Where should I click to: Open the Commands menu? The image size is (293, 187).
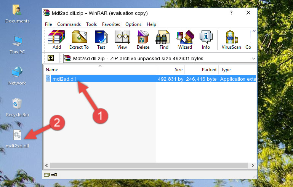69,24
